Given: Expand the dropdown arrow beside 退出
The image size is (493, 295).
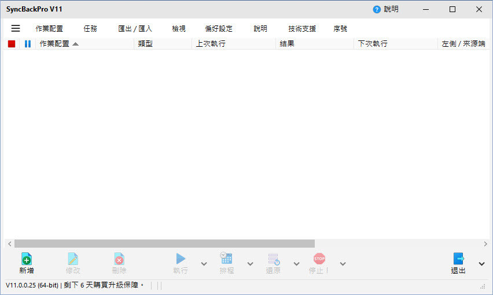Looking at the screenshot, I should click(481, 264).
